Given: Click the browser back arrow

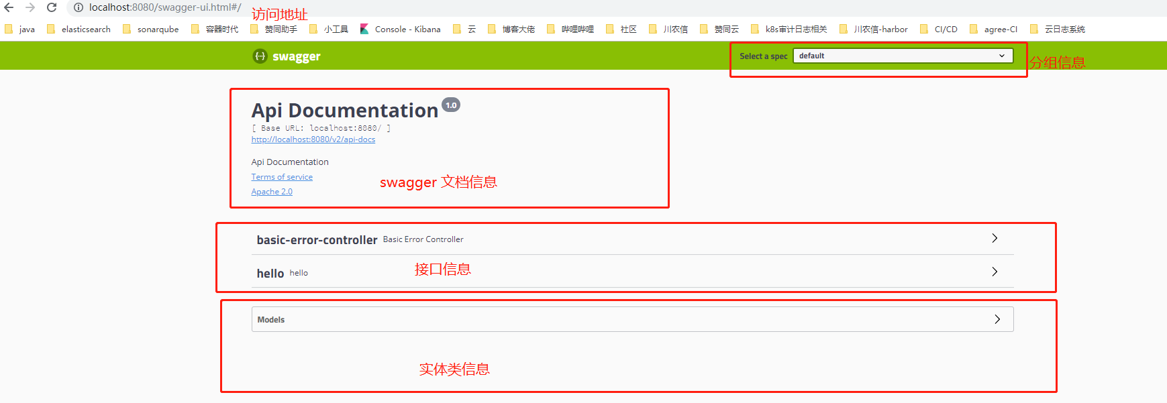Looking at the screenshot, I should [9, 7].
